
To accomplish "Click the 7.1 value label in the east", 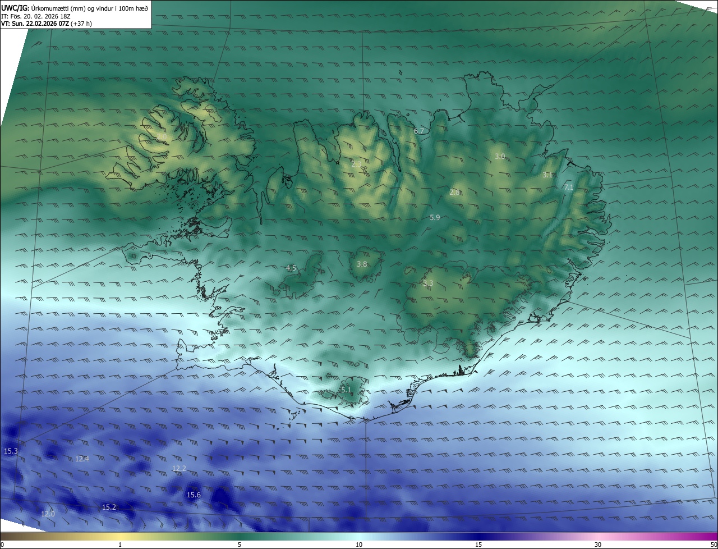I will (x=569, y=187).
